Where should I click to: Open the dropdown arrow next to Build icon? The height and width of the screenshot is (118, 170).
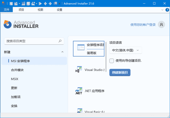(x=36, y=3)
